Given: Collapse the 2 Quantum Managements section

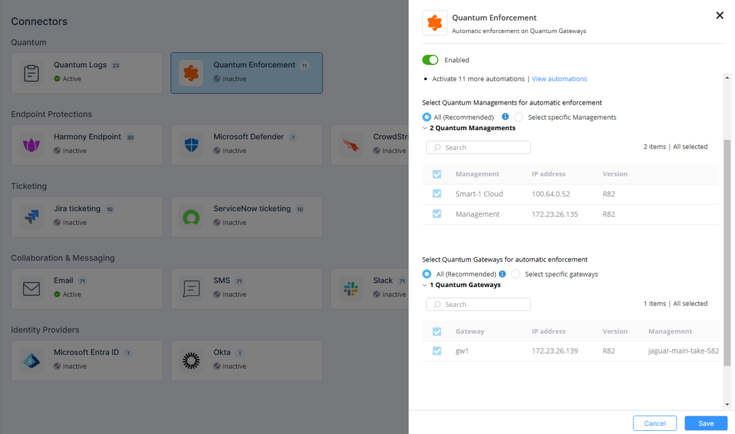Looking at the screenshot, I should (425, 128).
